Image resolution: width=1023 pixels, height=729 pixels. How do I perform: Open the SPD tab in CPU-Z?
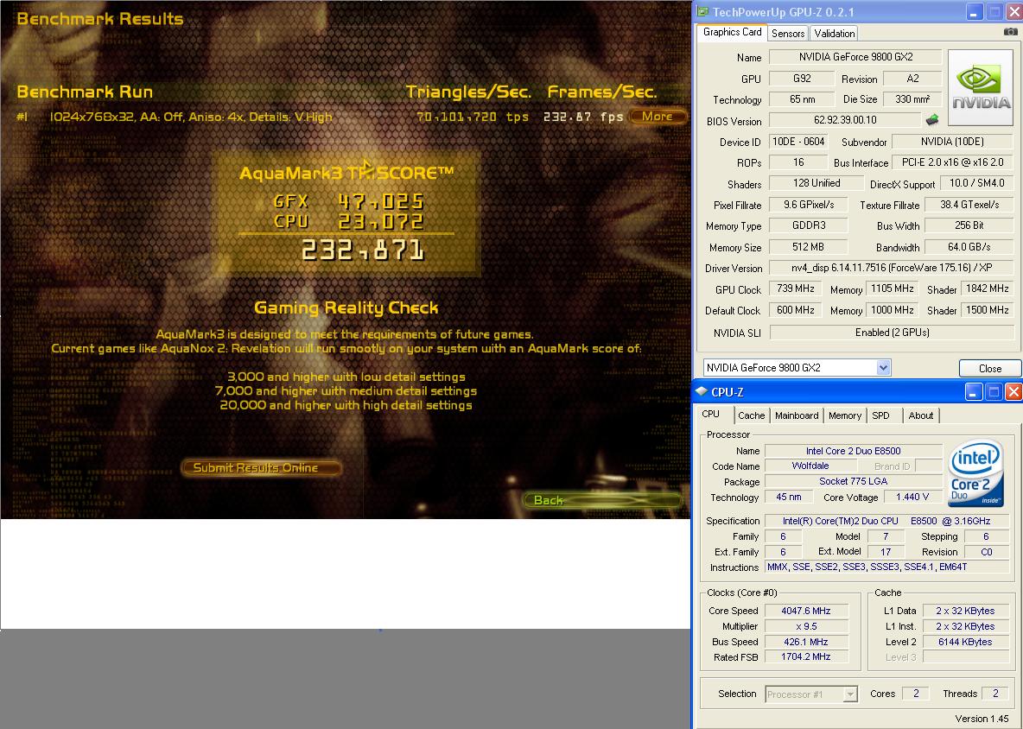880,415
